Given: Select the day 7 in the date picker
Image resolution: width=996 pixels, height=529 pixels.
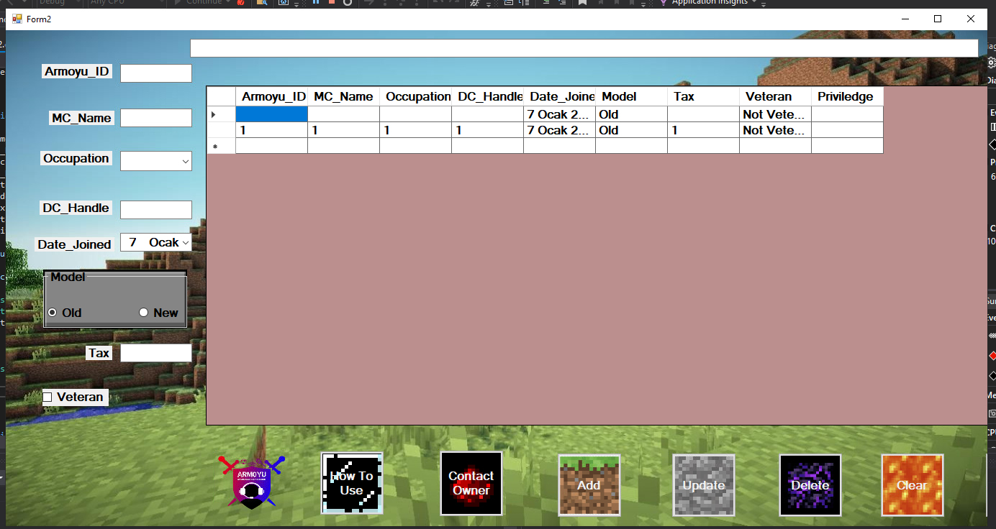Looking at the screenshot, I should click(132, 243).
